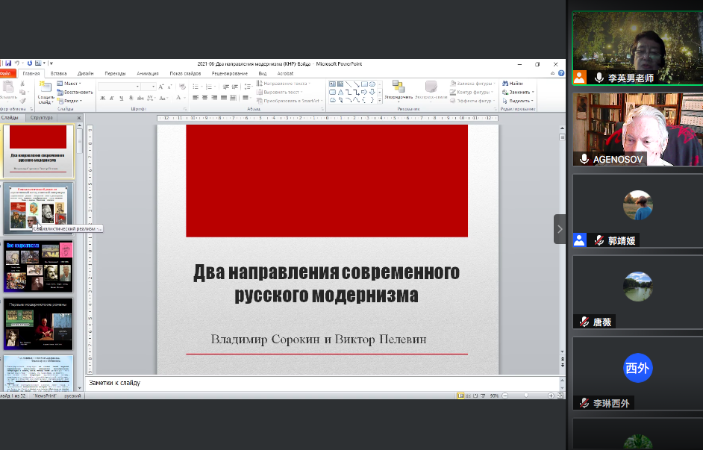Viewport: 703px width, 450px height.
Task: Click the increase font size icon
Action: pos(160,87)
